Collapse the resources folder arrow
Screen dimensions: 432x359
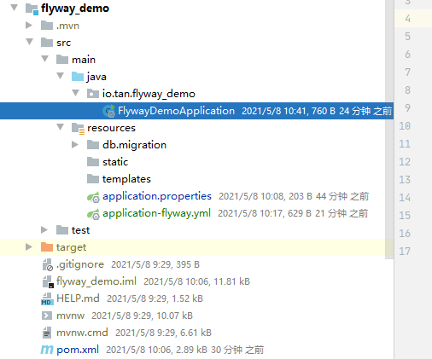point(61,127)
